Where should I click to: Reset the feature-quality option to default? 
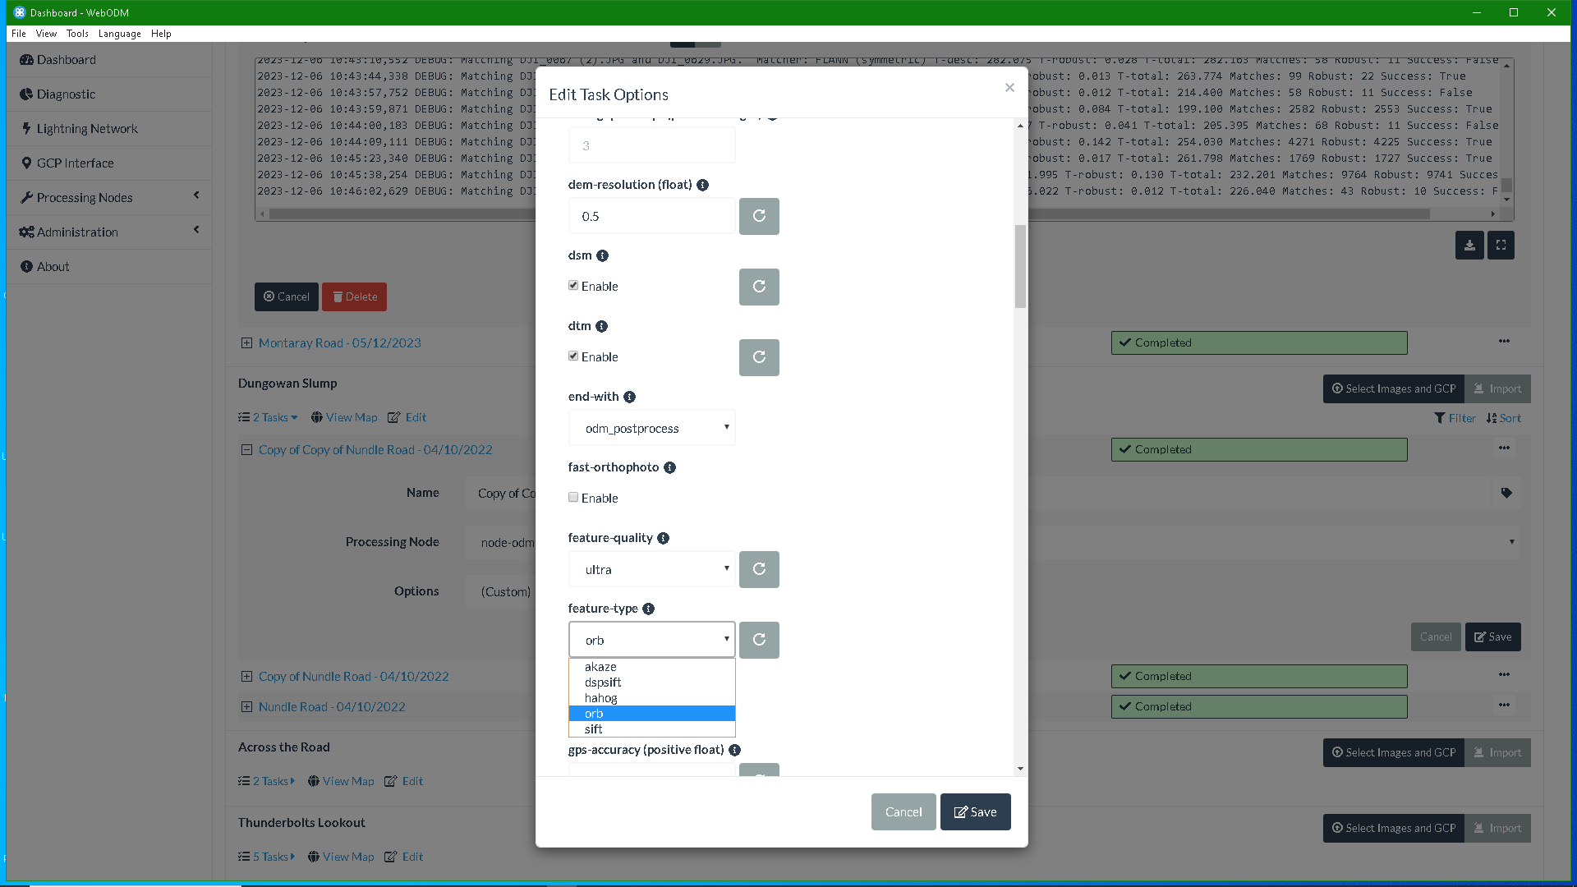pyautogui.click(x=758, y=568)
